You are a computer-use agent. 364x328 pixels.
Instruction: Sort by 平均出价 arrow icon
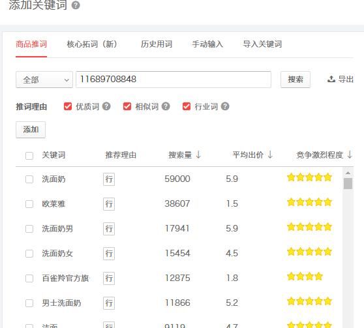[x=270, y=155]
